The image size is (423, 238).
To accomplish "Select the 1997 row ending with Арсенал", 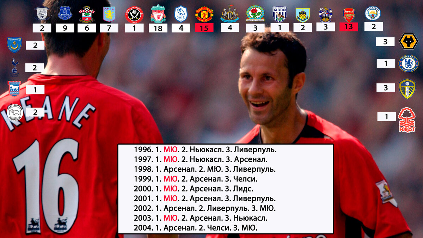I will (x=200, y=159).
